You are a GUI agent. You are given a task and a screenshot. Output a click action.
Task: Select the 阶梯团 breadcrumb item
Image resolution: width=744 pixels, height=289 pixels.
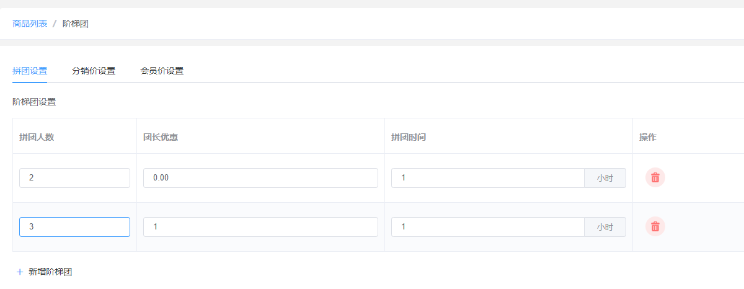click(76, 24)
